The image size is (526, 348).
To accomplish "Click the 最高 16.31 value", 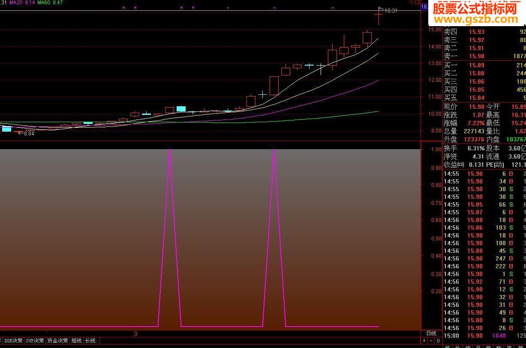I will [x=518, y=115].
